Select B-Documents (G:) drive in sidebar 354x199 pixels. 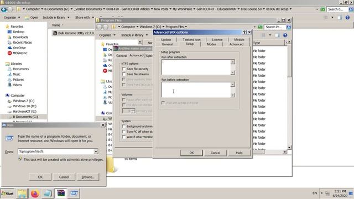[25, 117]
